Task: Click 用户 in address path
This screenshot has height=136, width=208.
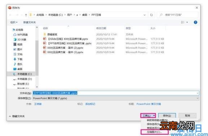Action: pos(69,15)
